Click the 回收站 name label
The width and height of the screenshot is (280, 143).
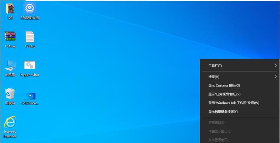[10, 103]
